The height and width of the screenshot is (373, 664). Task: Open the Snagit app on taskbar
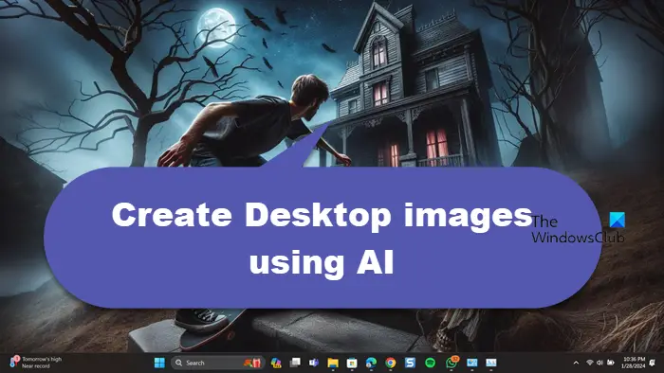point(410,363)
